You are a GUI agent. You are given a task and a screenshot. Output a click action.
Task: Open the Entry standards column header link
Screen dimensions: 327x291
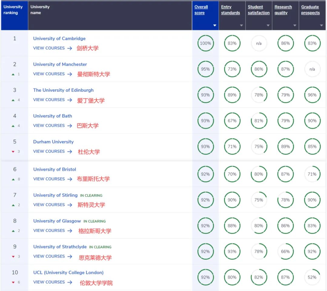[x=230, y=10]
